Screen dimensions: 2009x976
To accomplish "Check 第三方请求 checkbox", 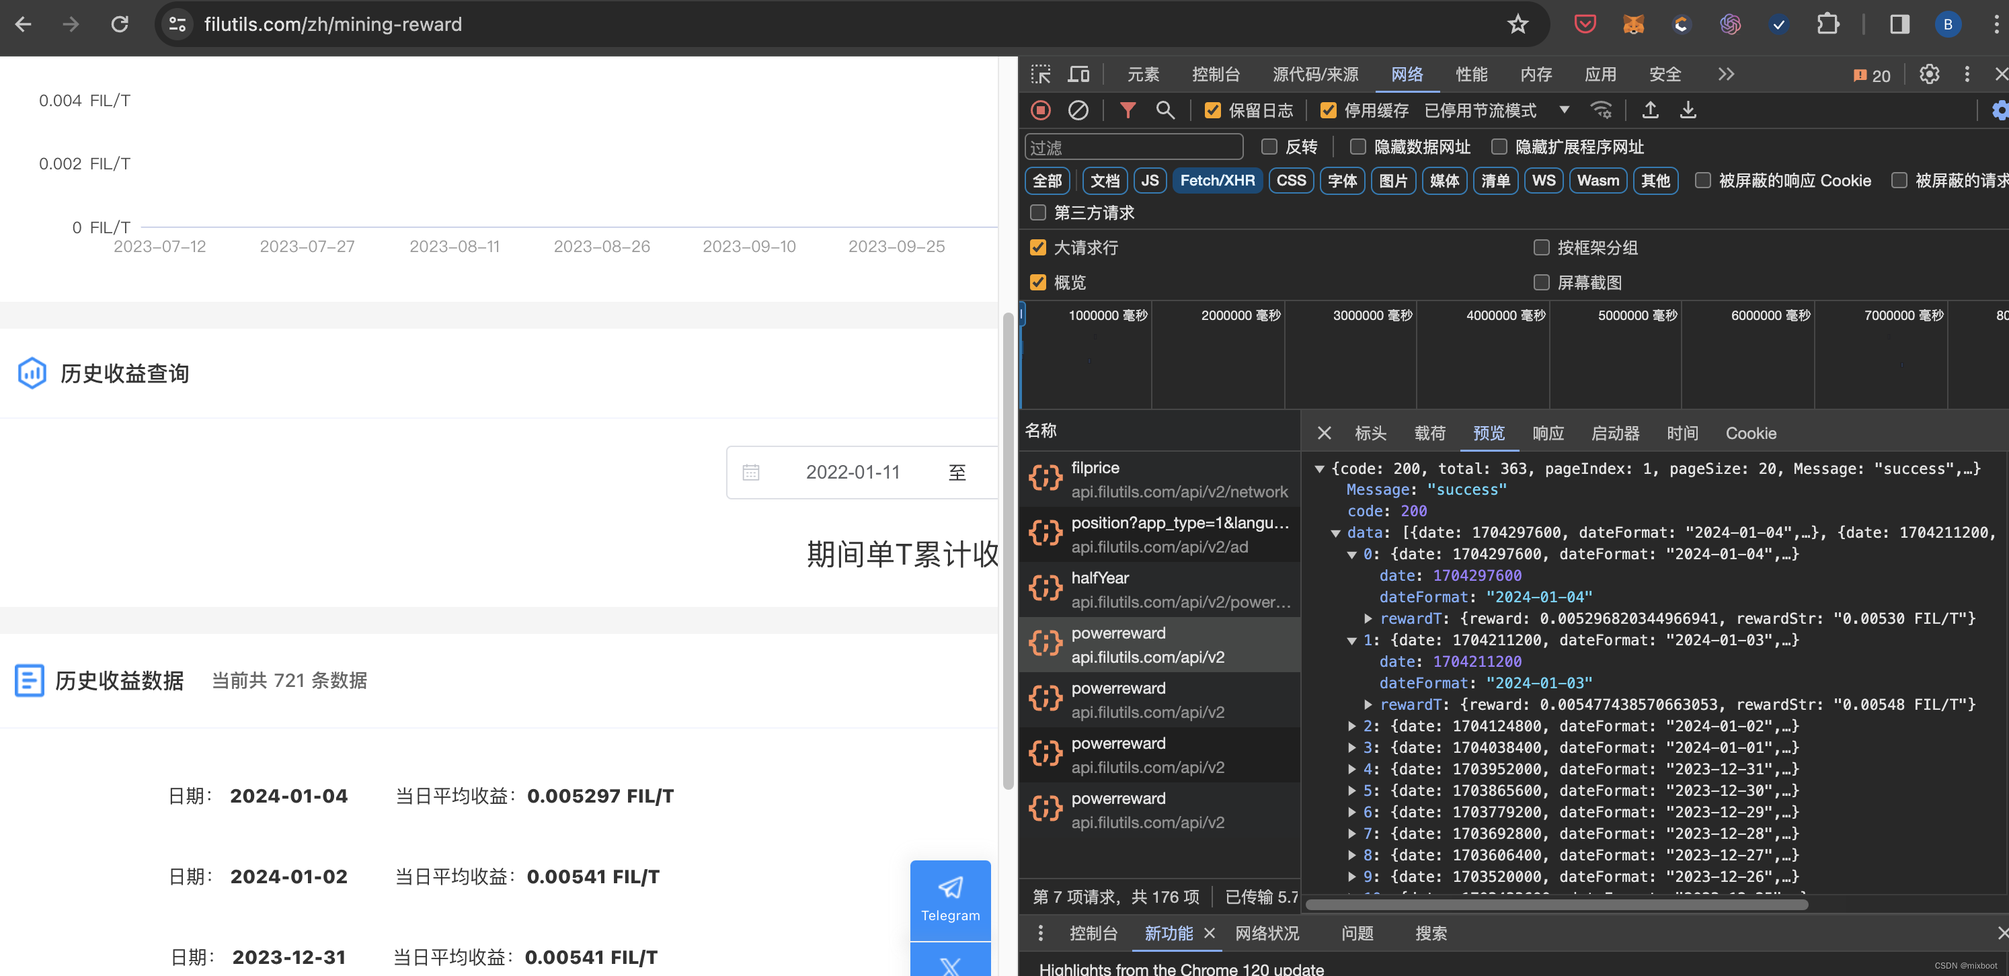I will pyautogui.click(x=1037, y=213).
